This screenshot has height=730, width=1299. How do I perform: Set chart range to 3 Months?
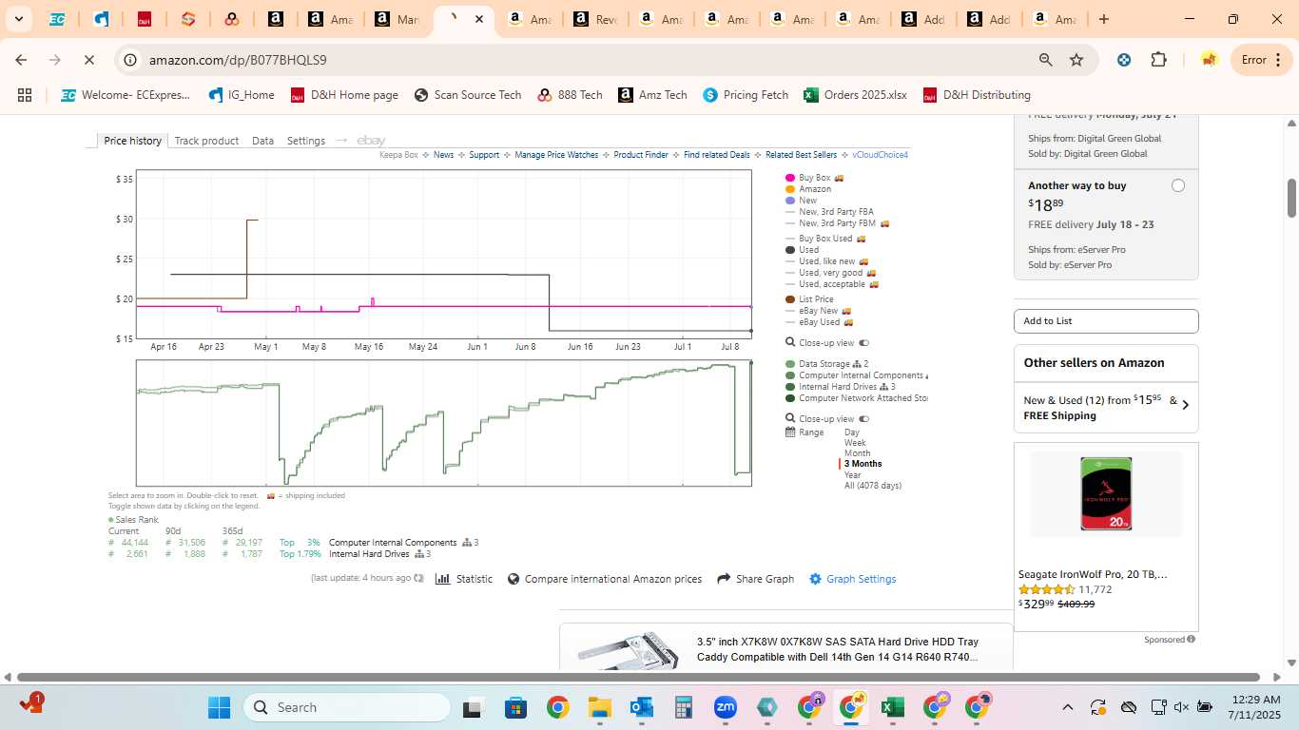[863, 464]
